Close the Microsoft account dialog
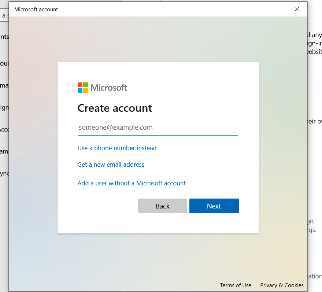 [x=296, y=9]
